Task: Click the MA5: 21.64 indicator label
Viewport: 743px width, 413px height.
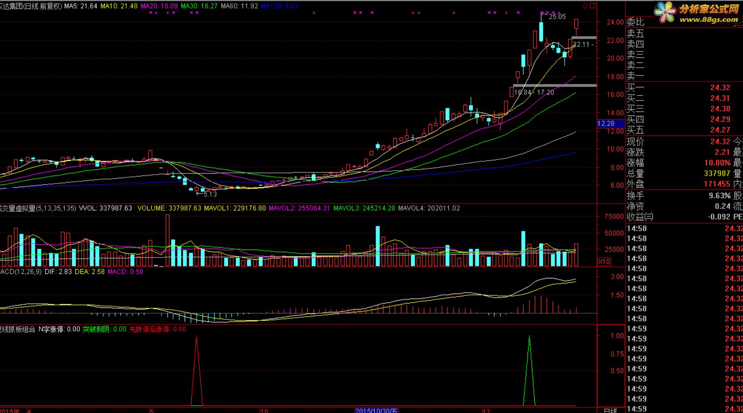Action: (x=81, y=6)
